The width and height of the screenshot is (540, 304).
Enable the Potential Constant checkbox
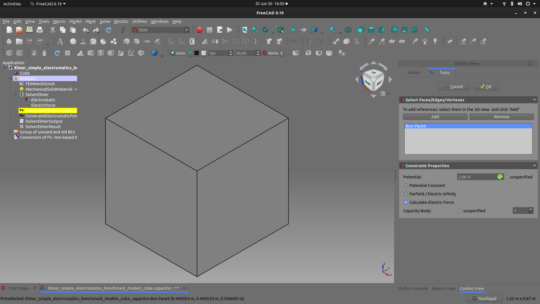point(406,185)
